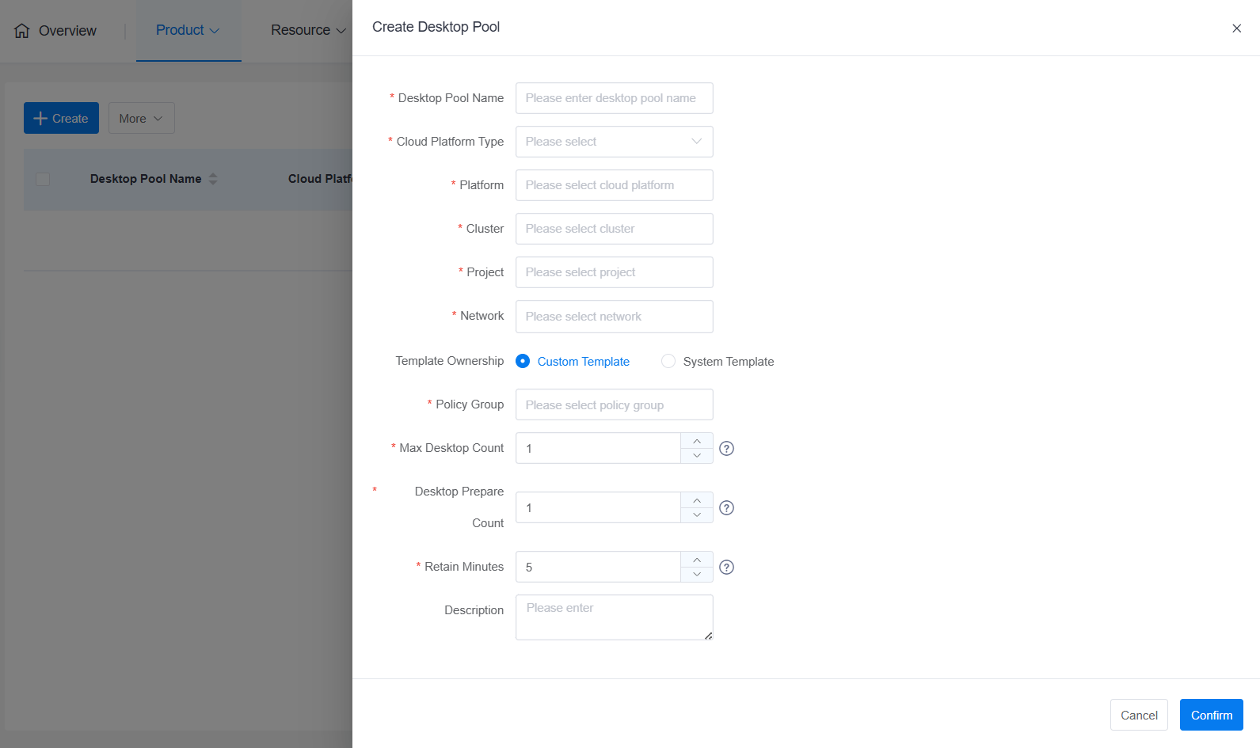Click the Overview home icon
1260x748 pixels.
(x=22, y=31)
